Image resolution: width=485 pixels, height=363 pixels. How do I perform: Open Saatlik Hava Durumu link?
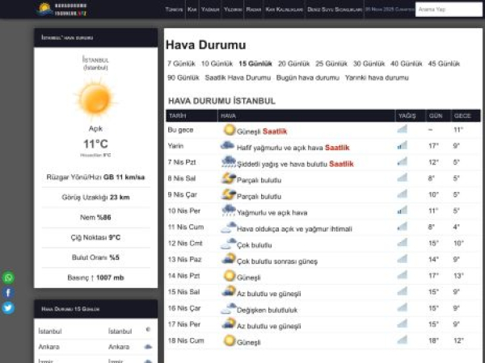tap(238, 77)
